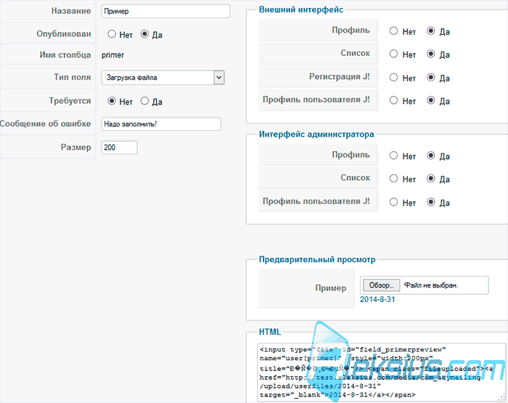Select Нет for Опубликован

[112, 33]
